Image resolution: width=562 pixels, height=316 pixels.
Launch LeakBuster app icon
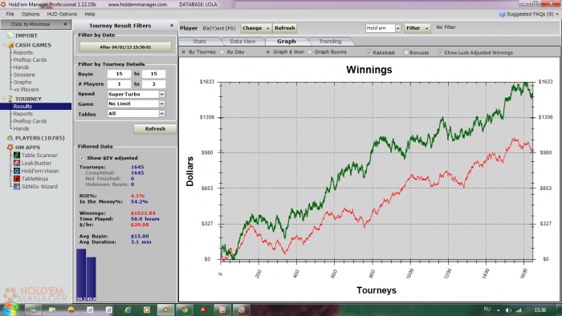pyautogui.click(x=17, y=163)
